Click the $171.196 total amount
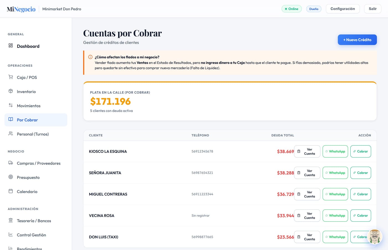This screenshot has width=388, height=250. (x=110, y=101)
